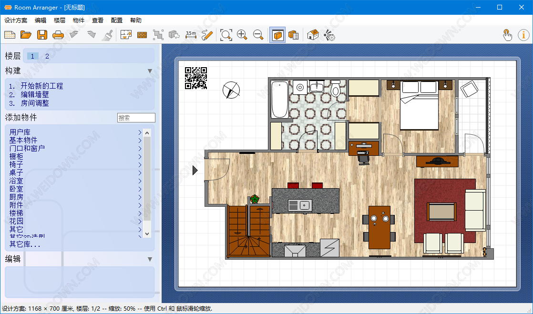Collapse the 构建 section
This screenshot has height=314, width=533.
(150, 71)
